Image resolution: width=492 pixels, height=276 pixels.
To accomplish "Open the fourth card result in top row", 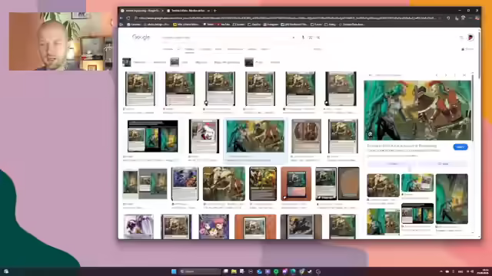I will (x=260, y=89).
